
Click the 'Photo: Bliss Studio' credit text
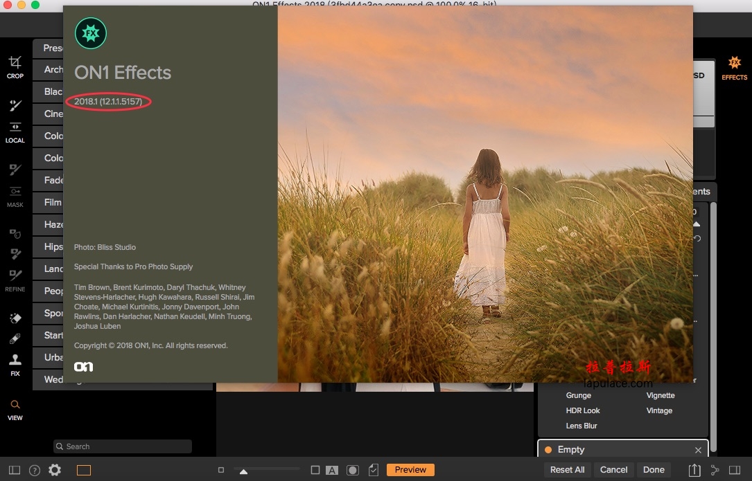(105, 247)
